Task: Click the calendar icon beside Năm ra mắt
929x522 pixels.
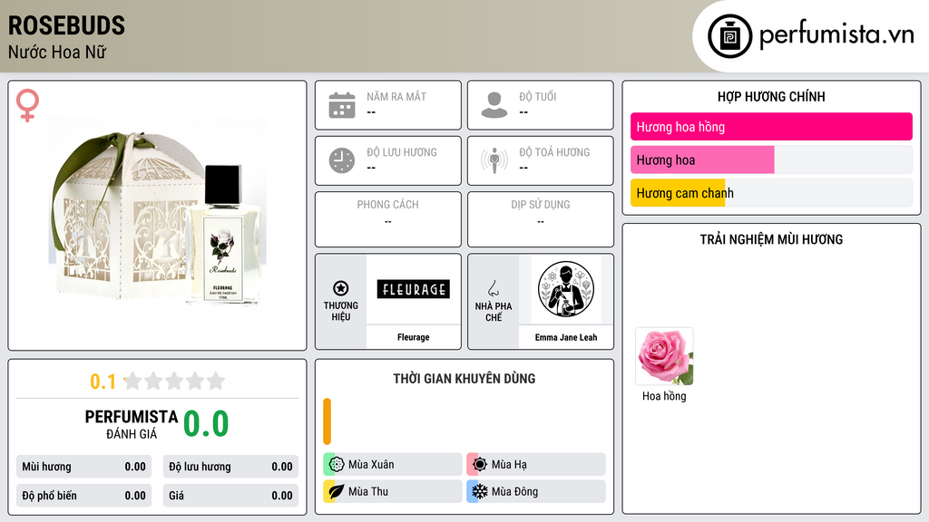Action: pyautogui.click(x=342, y=105)
